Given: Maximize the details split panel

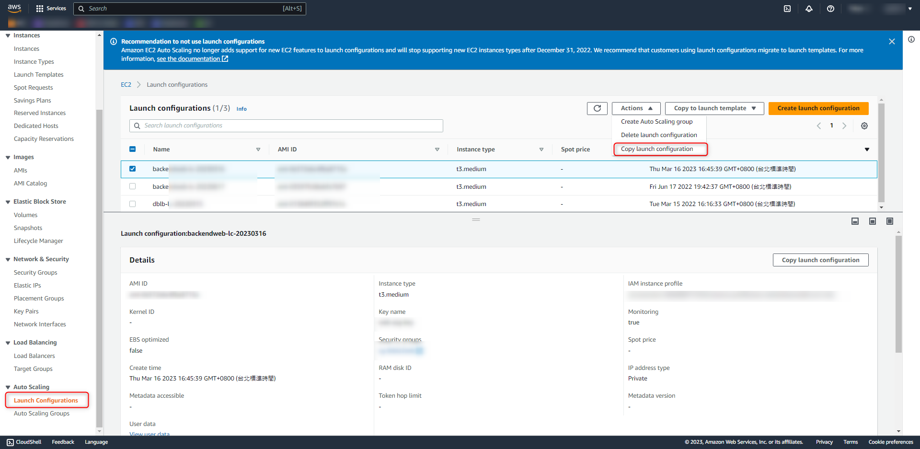Looking at the screenshot, I should click(890, 221).
